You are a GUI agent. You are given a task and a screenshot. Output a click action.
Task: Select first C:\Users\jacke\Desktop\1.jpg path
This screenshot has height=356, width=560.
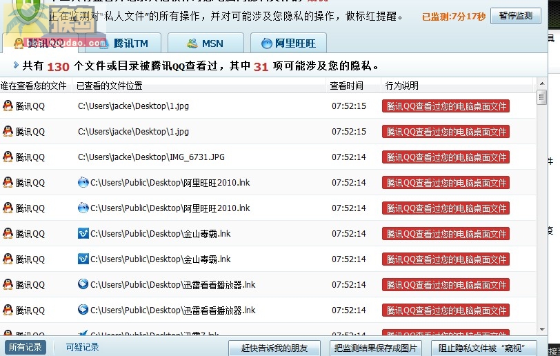pos(133,106)
